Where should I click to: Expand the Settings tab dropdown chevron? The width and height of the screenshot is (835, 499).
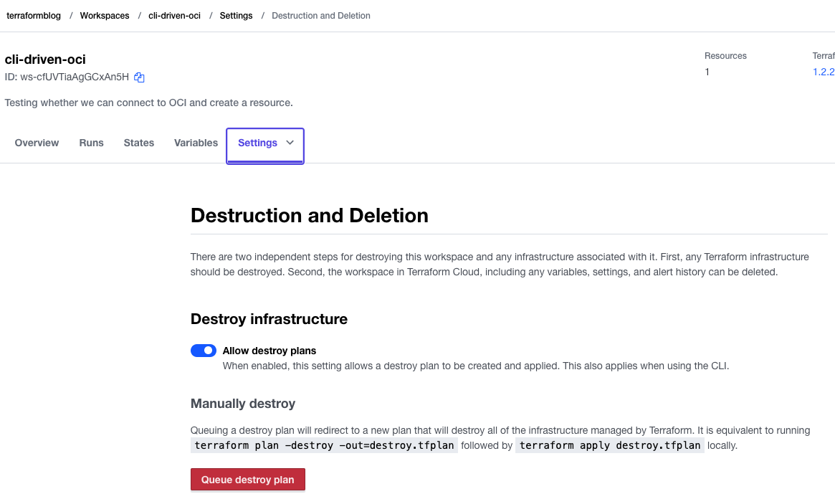290,142
